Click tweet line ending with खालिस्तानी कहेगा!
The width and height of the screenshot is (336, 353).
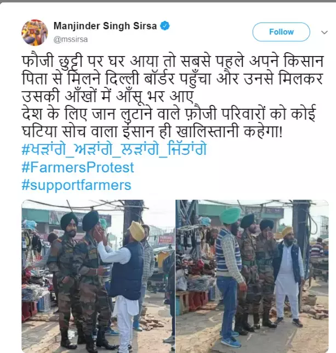coord(152,131)
